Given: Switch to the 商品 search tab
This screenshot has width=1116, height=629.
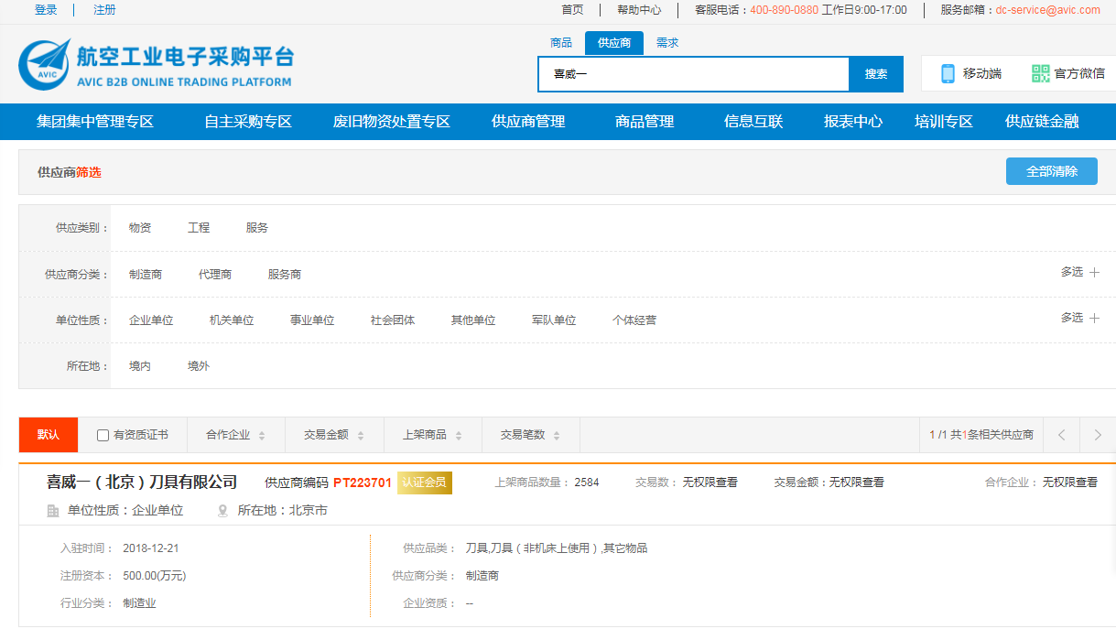Looking at the screenshot, I should click(561, 43).
